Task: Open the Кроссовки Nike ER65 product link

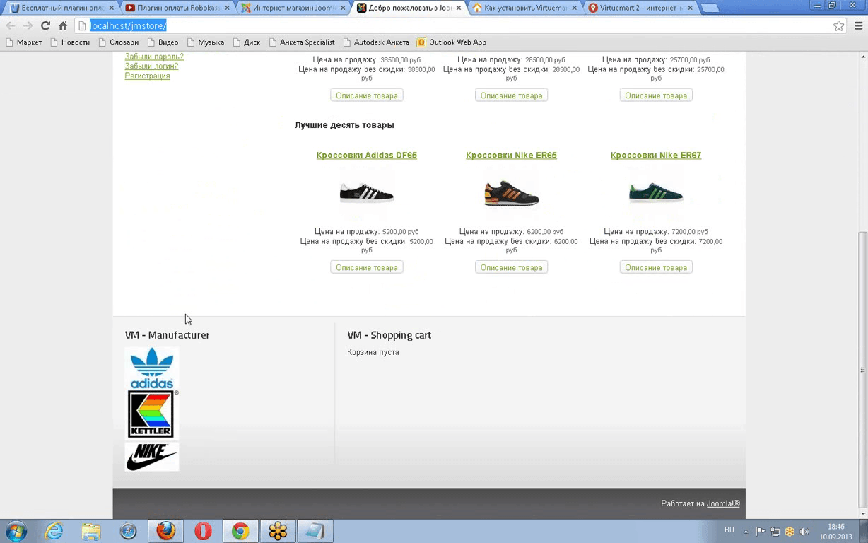Action: pos(511,155)
